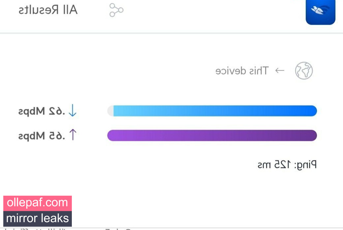Click the Mbps unit next to download arrow
Screen dimensions: 343x230
[32, 112]
